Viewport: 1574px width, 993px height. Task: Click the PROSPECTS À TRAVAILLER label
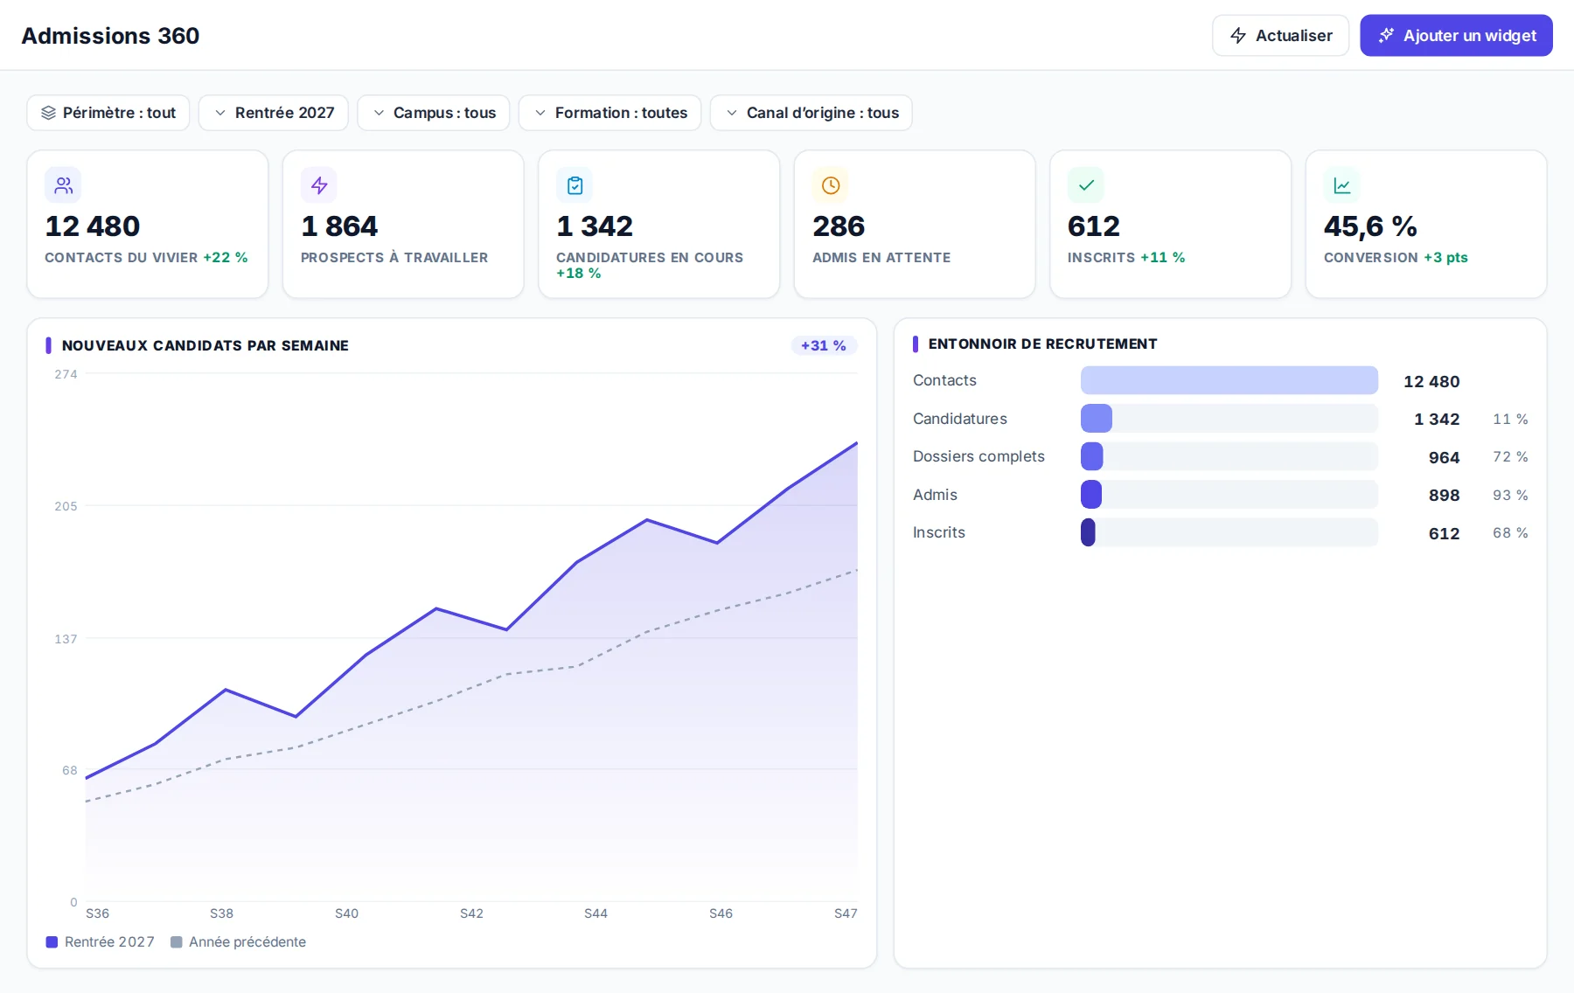tap(394, 258)
